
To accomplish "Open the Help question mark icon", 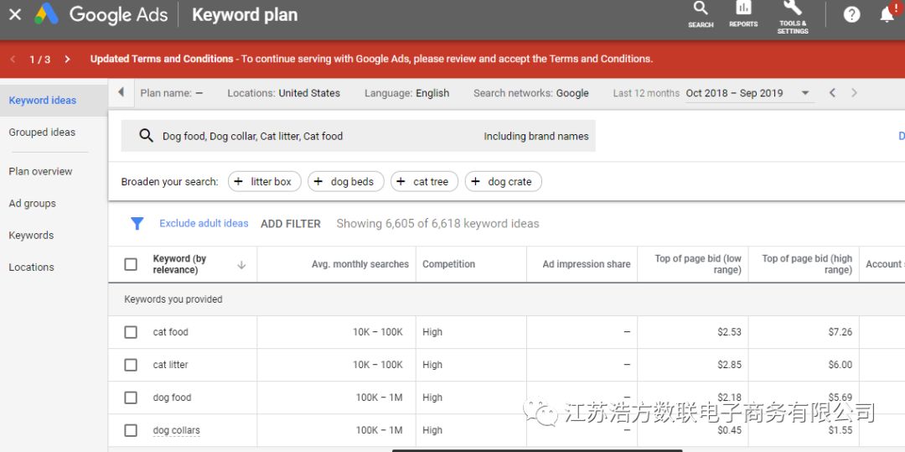I will point(852,14).
